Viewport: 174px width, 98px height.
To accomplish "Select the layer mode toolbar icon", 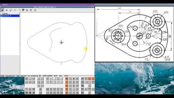I will click(2, 10).
